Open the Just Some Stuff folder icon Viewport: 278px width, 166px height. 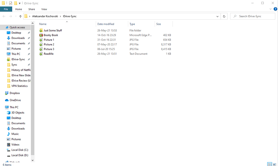[x=41, y=30]
